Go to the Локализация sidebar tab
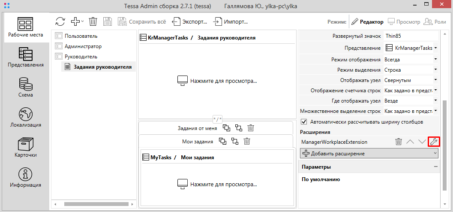Screen dimensions: 453x212 click(x=25, y=117)
